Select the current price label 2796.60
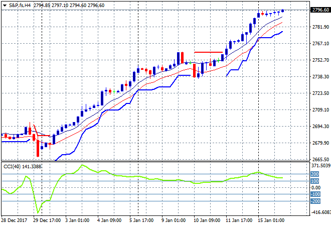331x226 pixels. (x=320, y=10)
